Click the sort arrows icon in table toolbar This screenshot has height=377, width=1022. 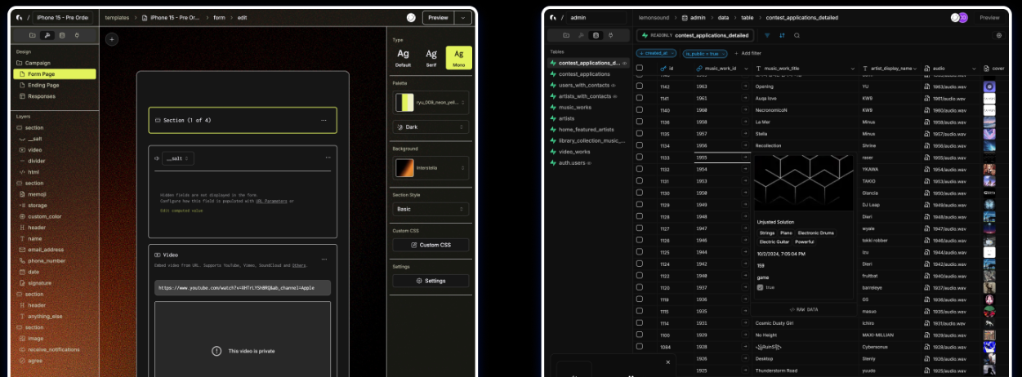pos(782,35)
